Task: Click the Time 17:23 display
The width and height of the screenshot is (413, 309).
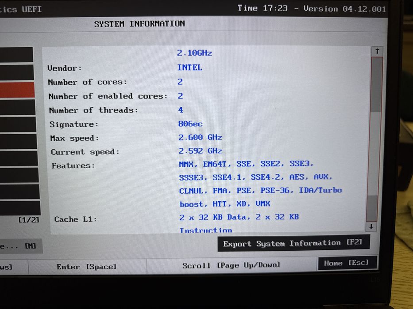Action: [262, 8]
